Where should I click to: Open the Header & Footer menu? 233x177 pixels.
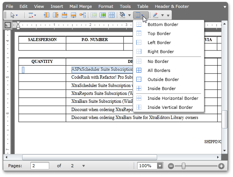click(172, 6)
